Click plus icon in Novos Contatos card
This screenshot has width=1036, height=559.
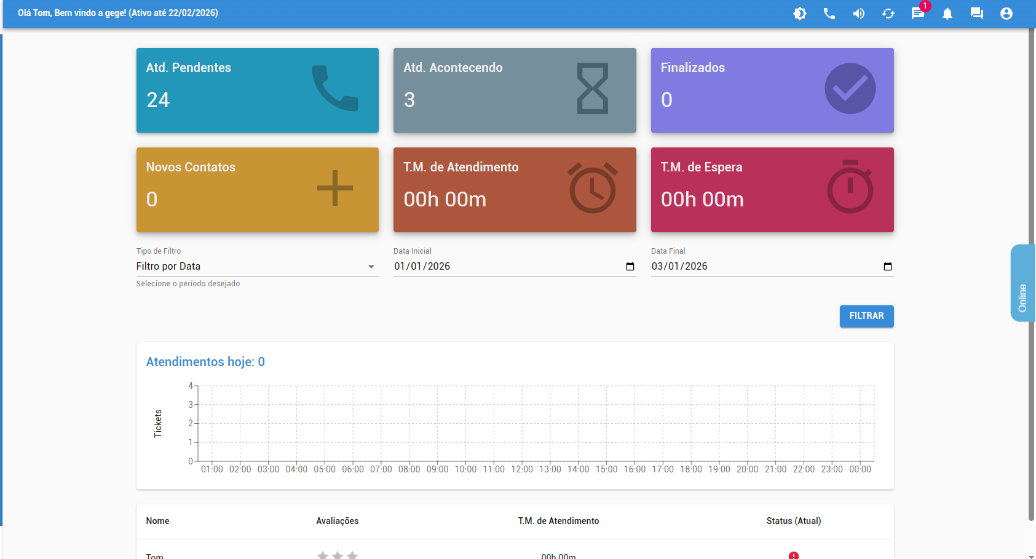pyautogui.click(x=335, y=188)
